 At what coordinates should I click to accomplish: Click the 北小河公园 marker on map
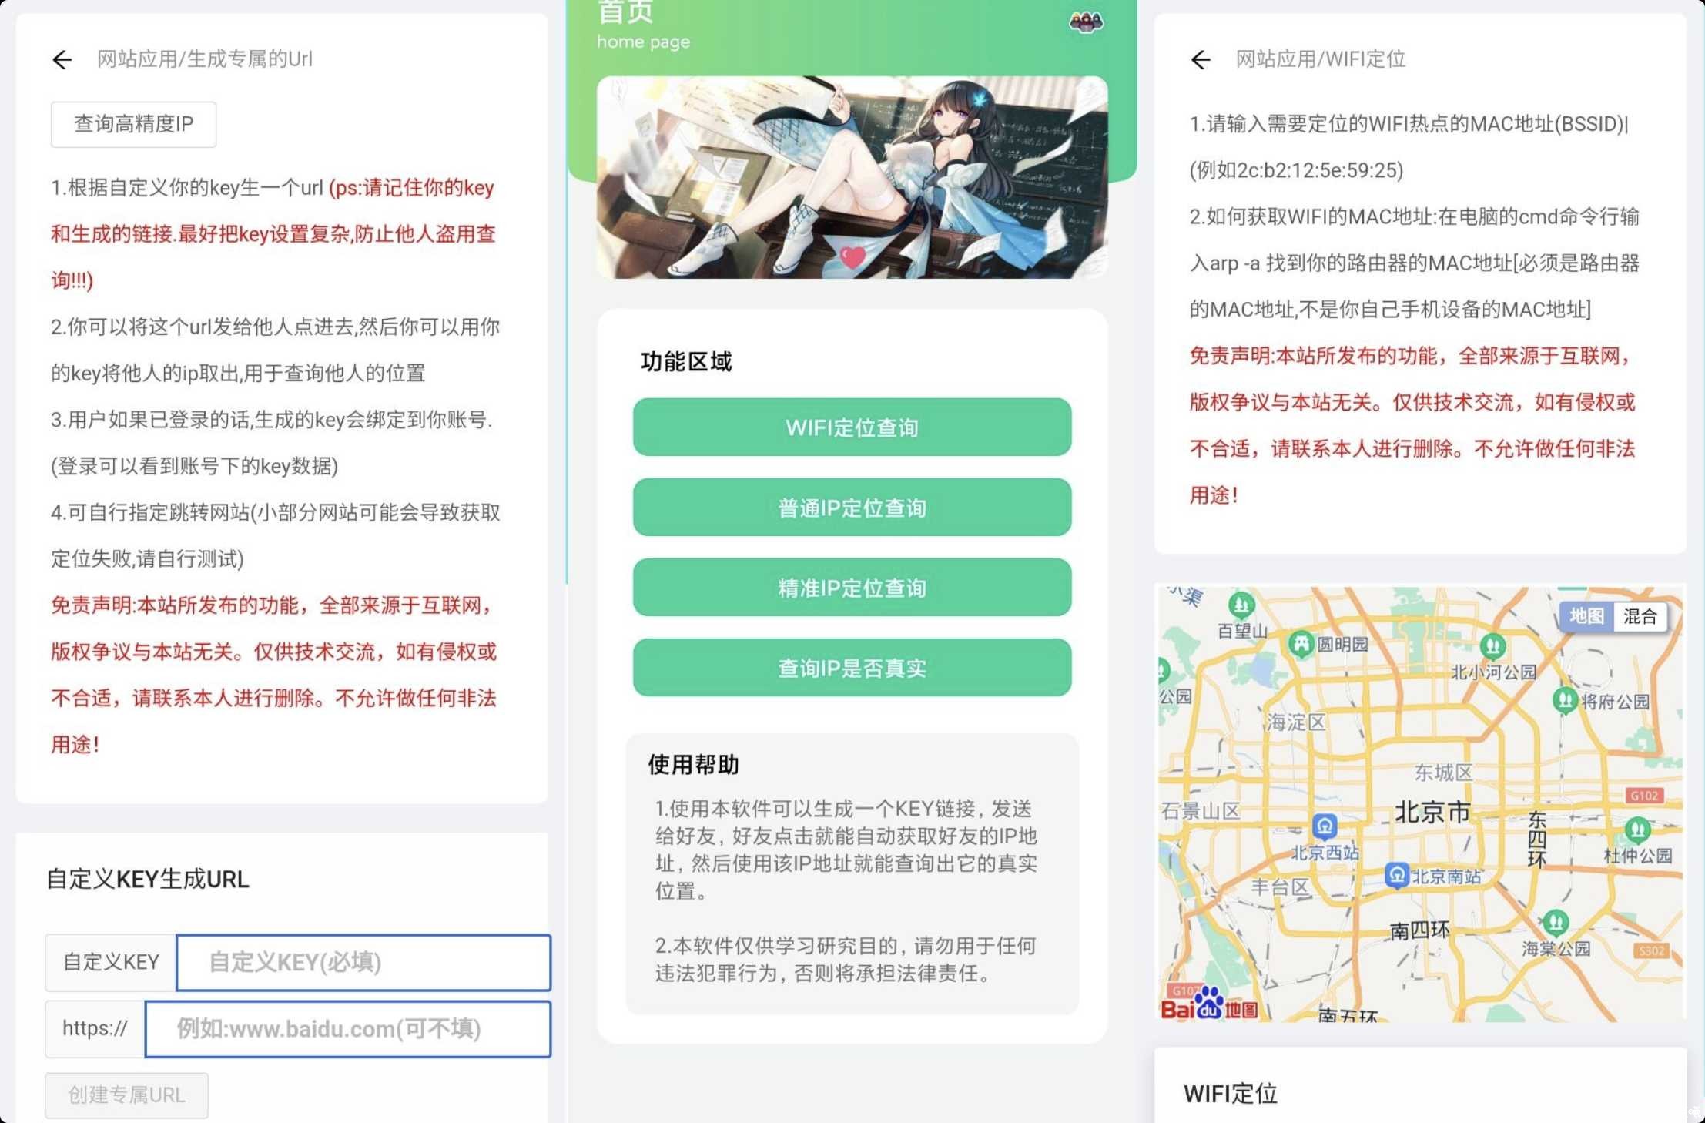(x=1493, y=645)
